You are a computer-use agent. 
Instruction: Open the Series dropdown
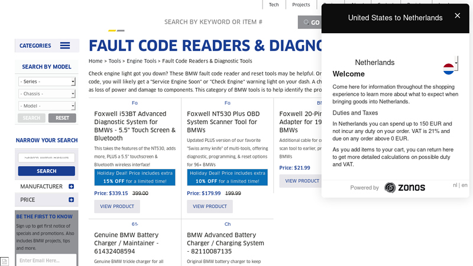click(47, 82)
